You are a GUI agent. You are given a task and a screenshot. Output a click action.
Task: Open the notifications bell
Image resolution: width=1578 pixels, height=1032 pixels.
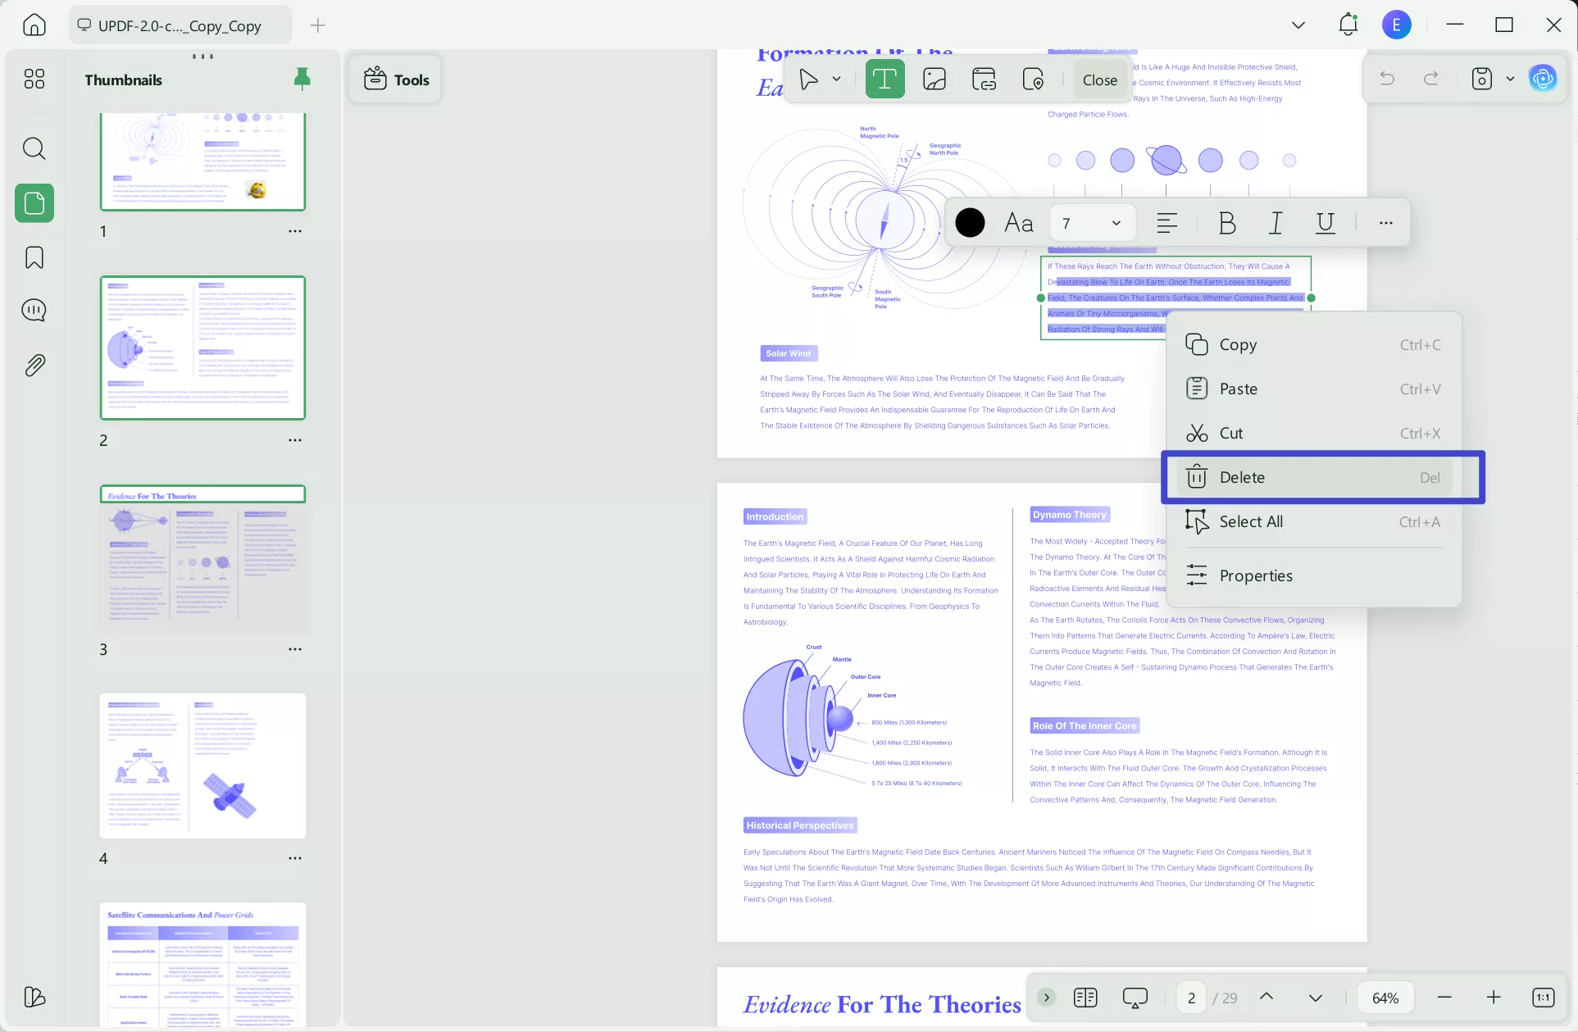pyautogui.click(x=1348, y=25)
